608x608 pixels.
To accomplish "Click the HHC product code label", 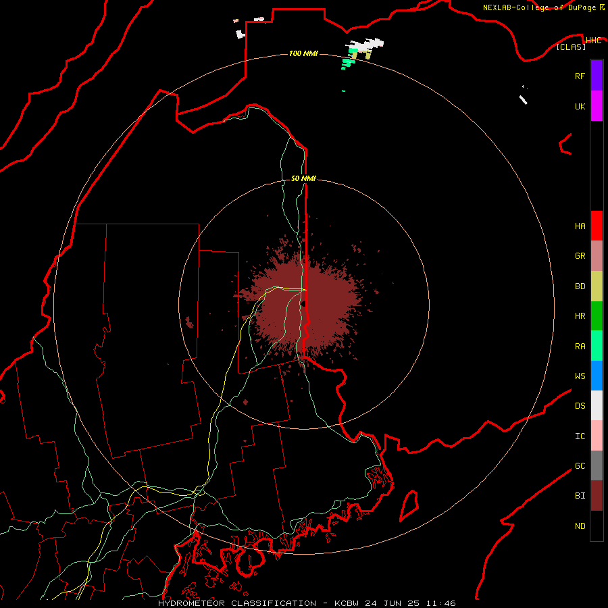I will point(593,41).
